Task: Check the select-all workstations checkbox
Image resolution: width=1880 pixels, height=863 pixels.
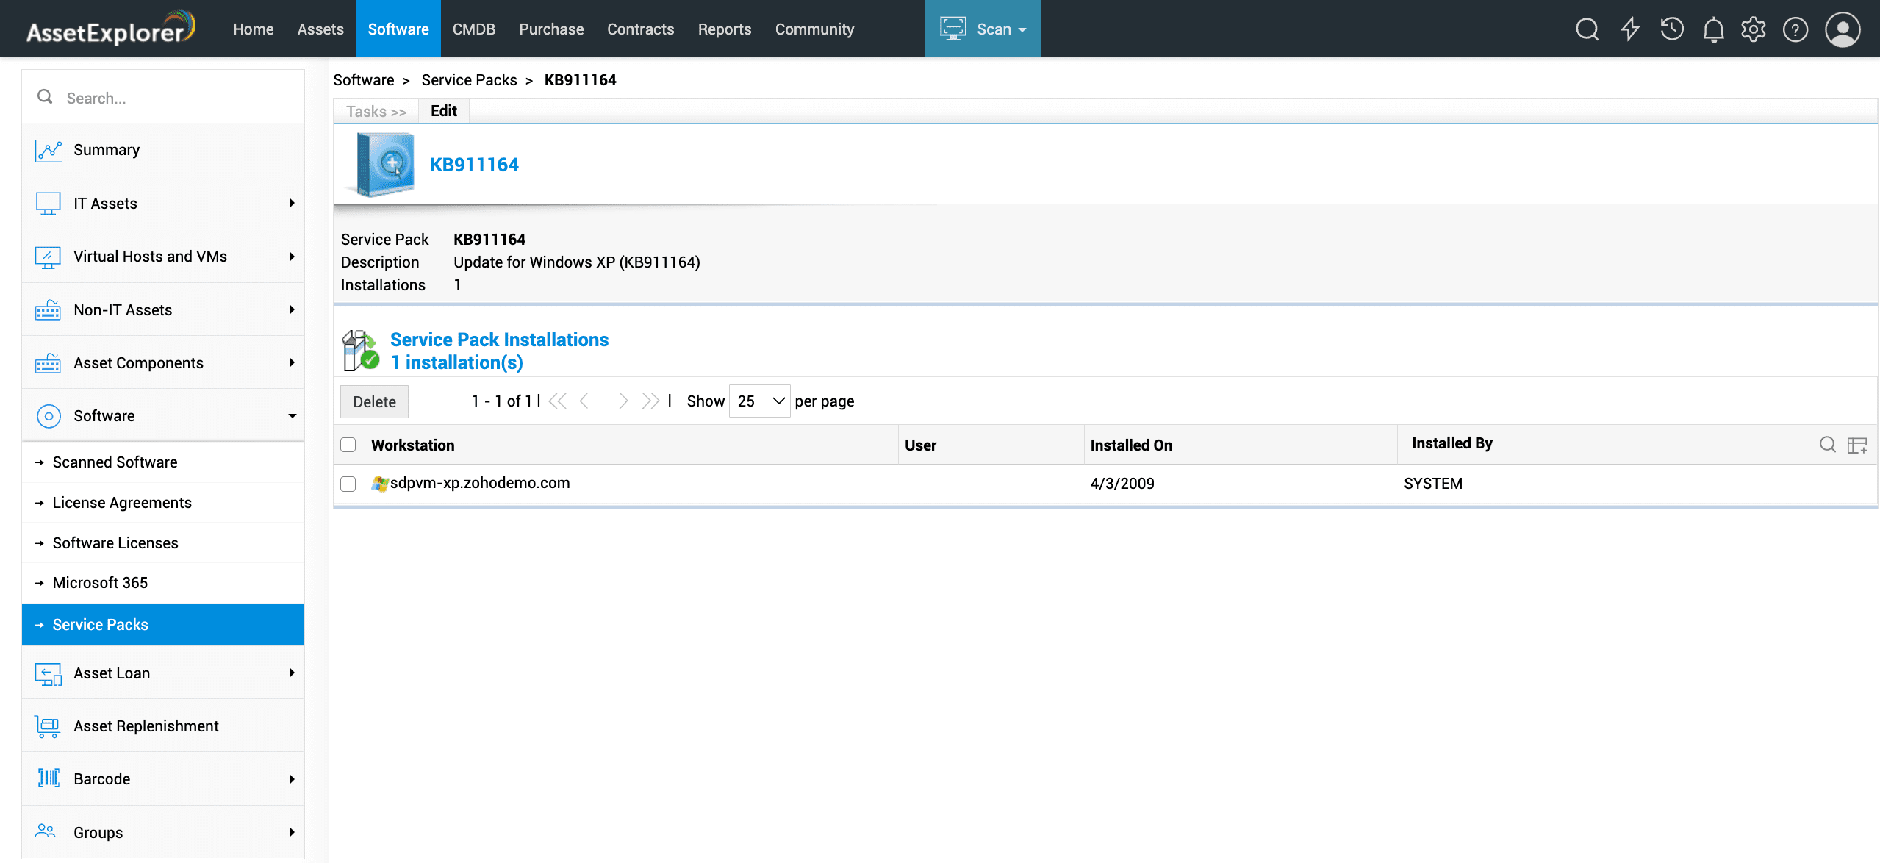Action: [x=348, y=445]
